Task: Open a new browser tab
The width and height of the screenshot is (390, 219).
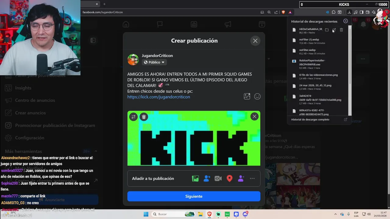Action: tap(104, 4)
